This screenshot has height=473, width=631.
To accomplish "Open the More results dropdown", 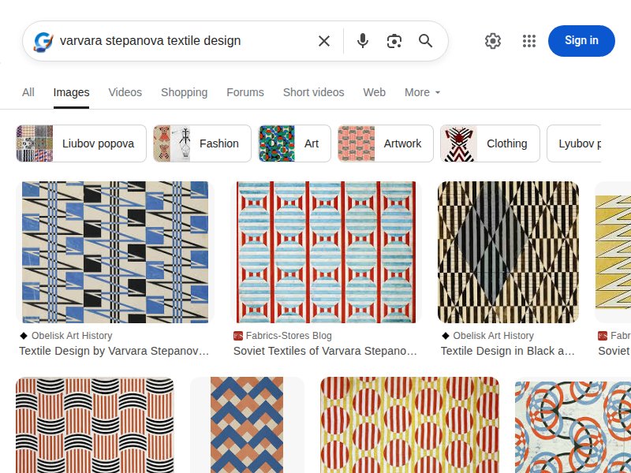I will click(422, 92).
